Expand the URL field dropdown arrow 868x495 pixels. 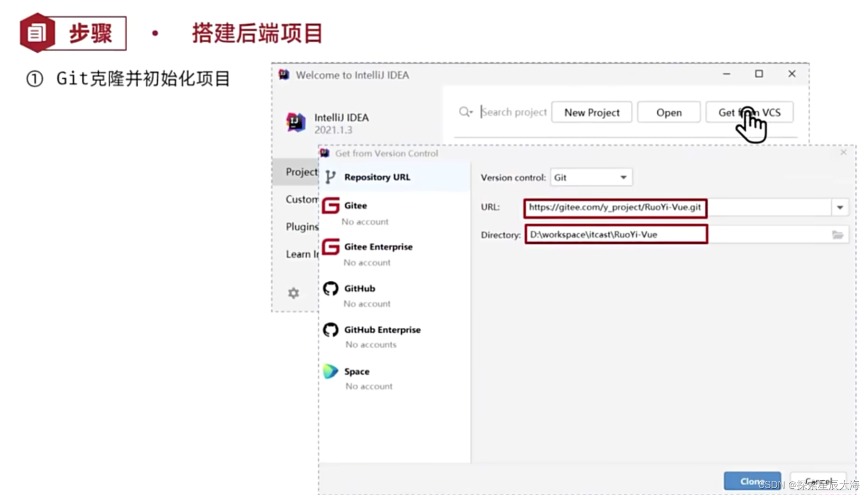(x=840, y=207)
